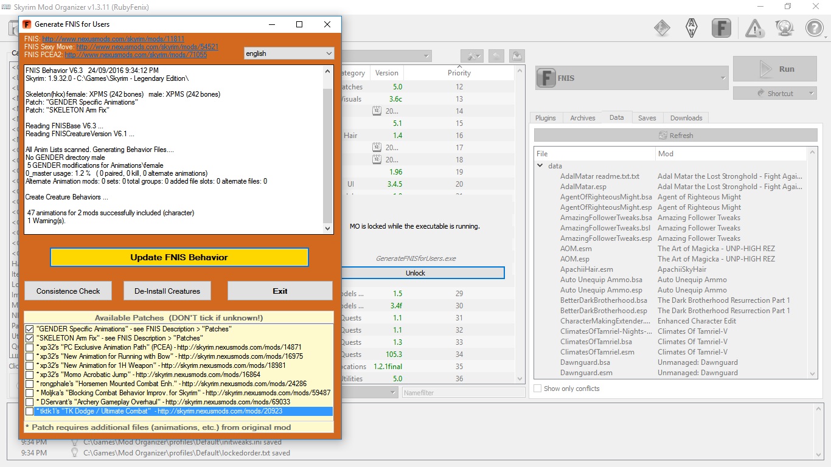This screenshot has width=831, height=467.
Task: Open the Help question mark icon
Action: coord(815,28)
